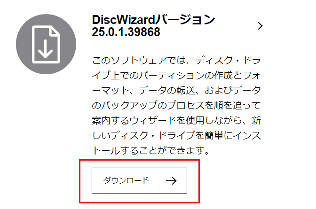Click the right arrow inside the ダウンロード button

tap(171, 181)
